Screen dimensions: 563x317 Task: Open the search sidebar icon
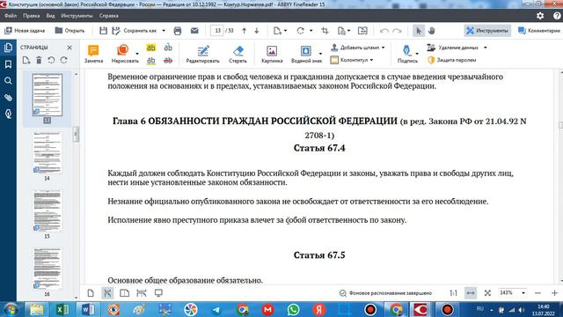[x=8, y=81]
